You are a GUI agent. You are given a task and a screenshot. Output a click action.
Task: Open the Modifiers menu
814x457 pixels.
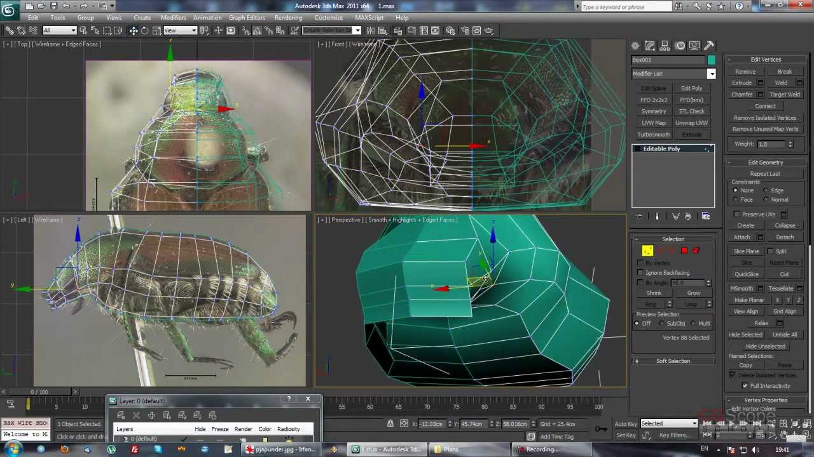click(x=173, y=18)
